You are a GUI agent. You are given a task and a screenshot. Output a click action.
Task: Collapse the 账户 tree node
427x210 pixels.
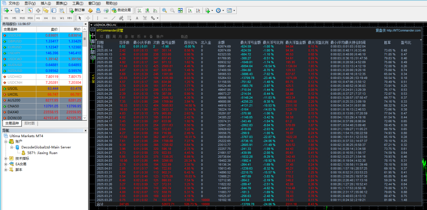(x=6, y=141)
